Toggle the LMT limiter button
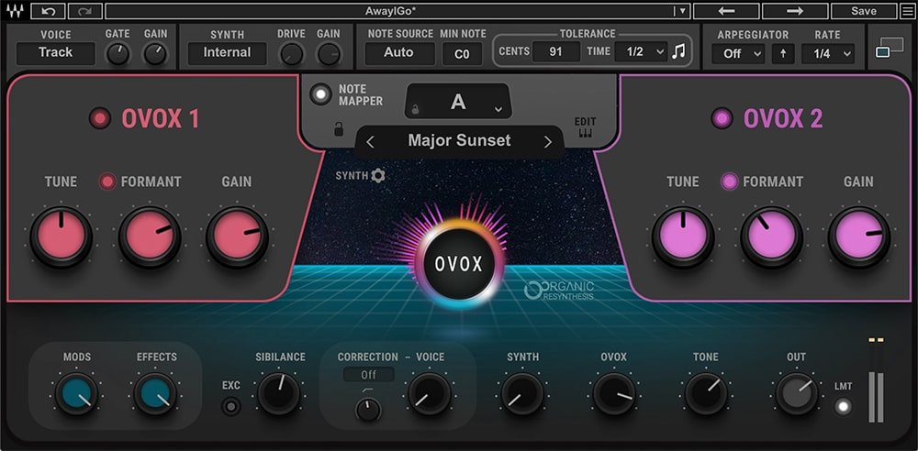The image size is (918, 451). point(843,406)
